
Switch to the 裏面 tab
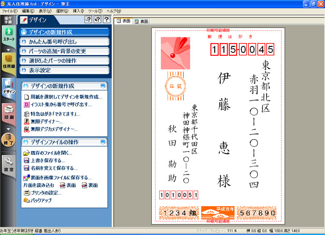[142, 21]
